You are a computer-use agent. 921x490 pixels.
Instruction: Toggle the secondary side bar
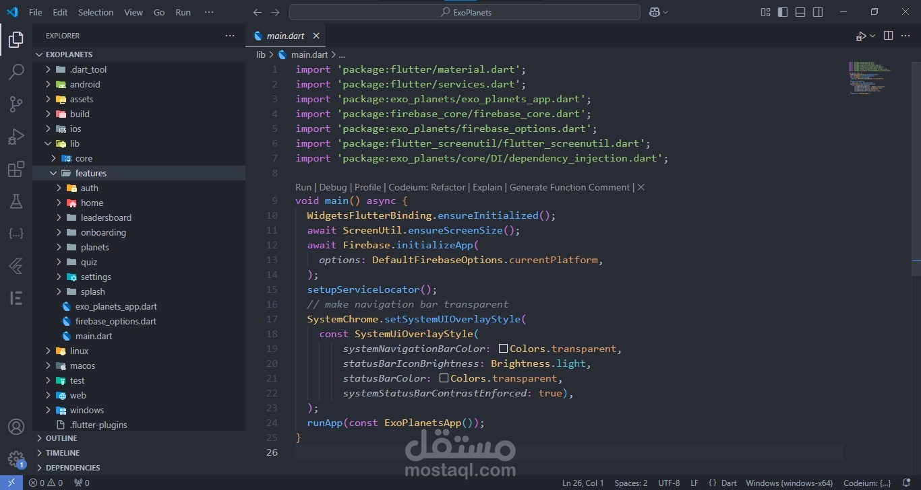(818, 12)
